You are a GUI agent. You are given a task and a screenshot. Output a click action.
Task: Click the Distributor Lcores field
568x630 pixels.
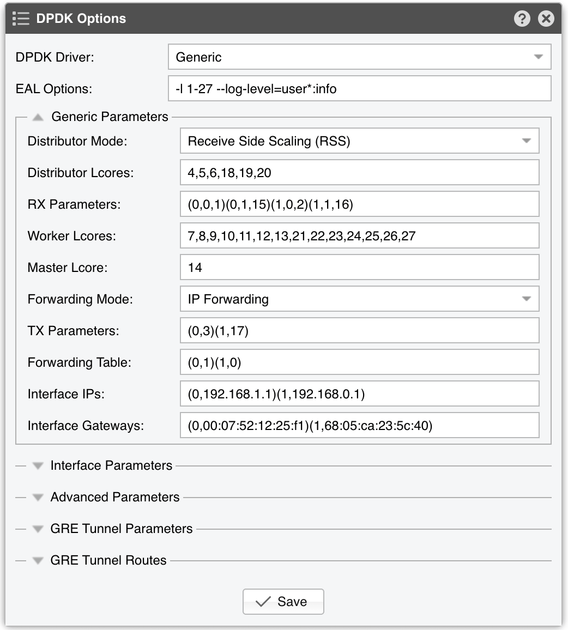[x=359, y=172]
